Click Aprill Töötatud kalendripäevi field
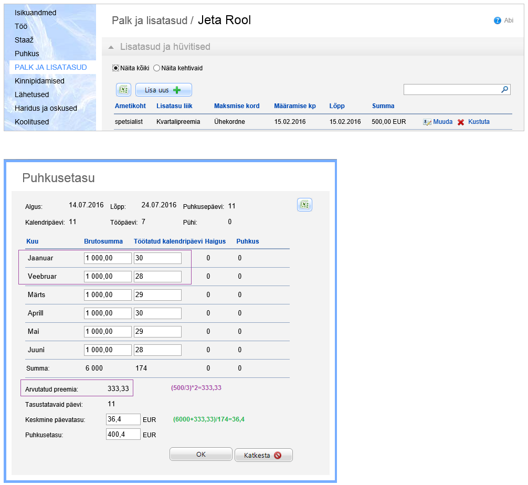 [157, 313]
